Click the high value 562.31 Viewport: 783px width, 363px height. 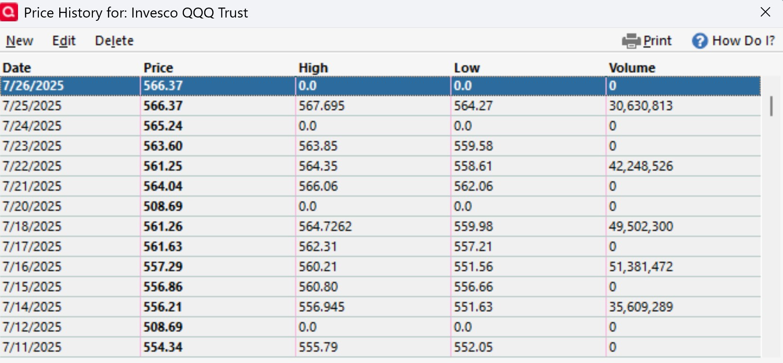pos(318,247)
